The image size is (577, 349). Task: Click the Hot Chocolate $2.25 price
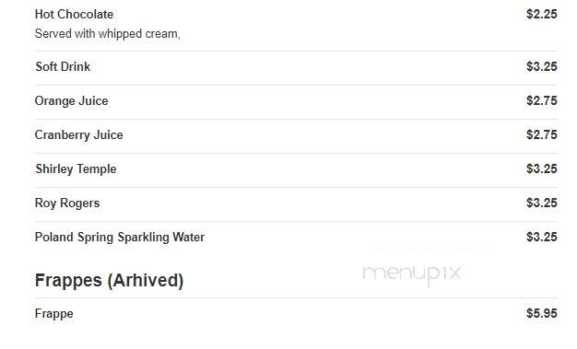coord(542,15)
